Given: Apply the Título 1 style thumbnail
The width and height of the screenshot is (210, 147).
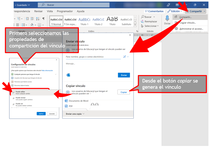Looking at the screenshot, I should [x=84, y=21].
